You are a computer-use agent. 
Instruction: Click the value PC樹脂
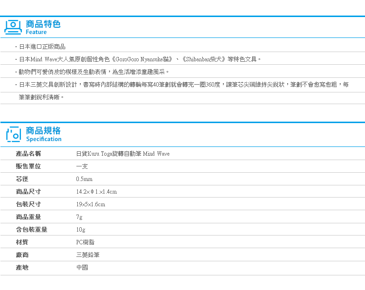[x=85, y=242]
